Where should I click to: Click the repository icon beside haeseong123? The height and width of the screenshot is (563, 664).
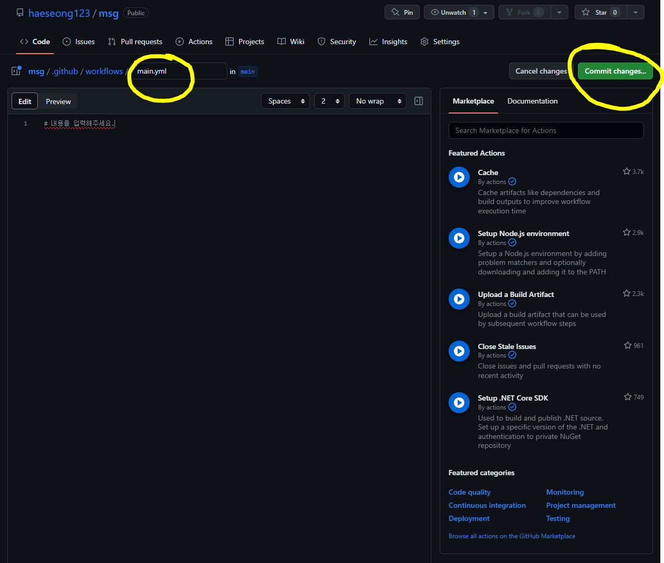click(20, 13)
